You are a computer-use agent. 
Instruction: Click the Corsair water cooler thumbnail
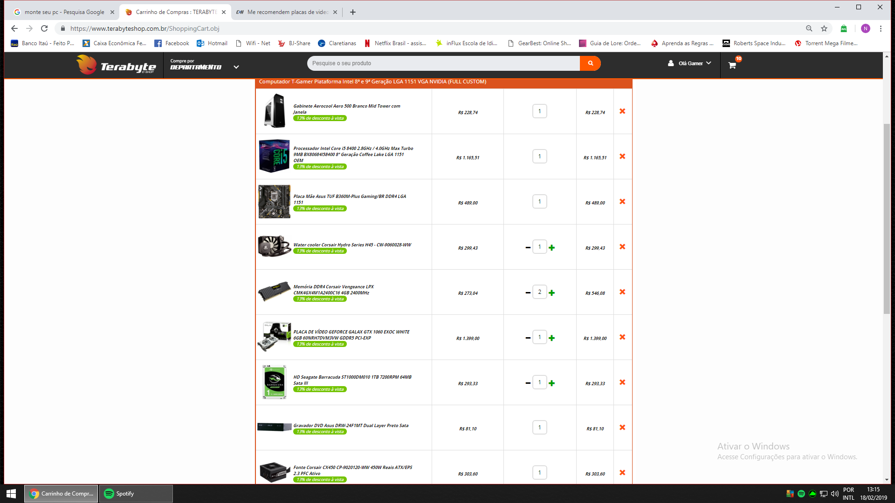274,246
